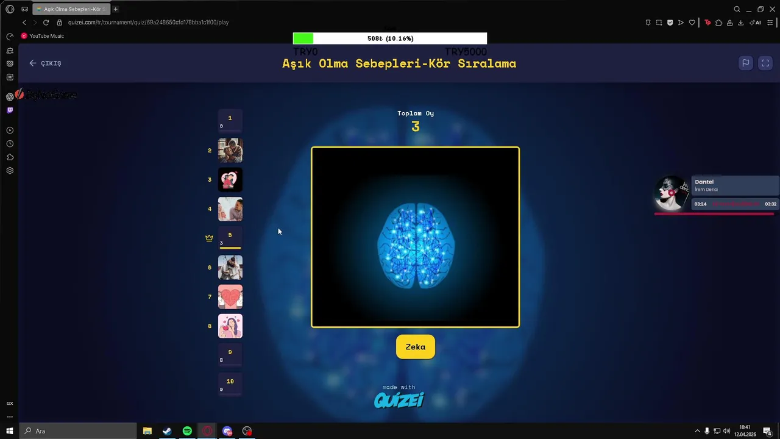
Task: Open the profile account icon
Action: (x=729, y=23)
